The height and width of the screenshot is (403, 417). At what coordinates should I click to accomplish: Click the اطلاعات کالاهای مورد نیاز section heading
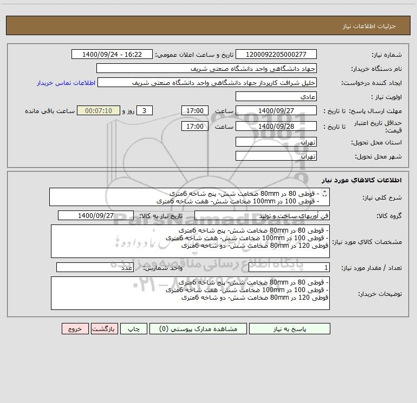(362, 180)
